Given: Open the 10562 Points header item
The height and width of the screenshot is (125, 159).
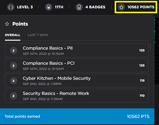Looking at the screenshot, I should point(136,7).
